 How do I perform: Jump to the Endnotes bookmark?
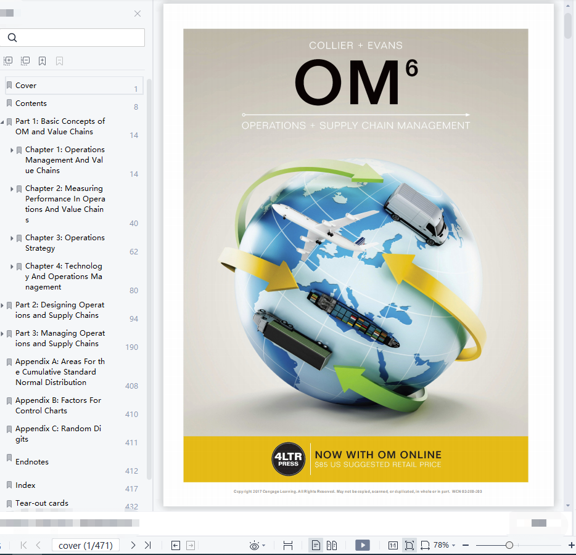[32, 462]
